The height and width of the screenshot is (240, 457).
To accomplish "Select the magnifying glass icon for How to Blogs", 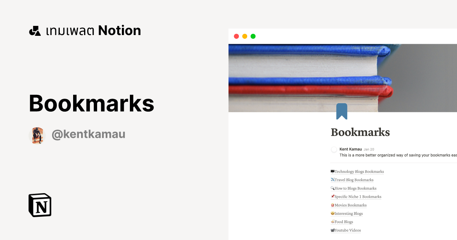I will 332,188.
